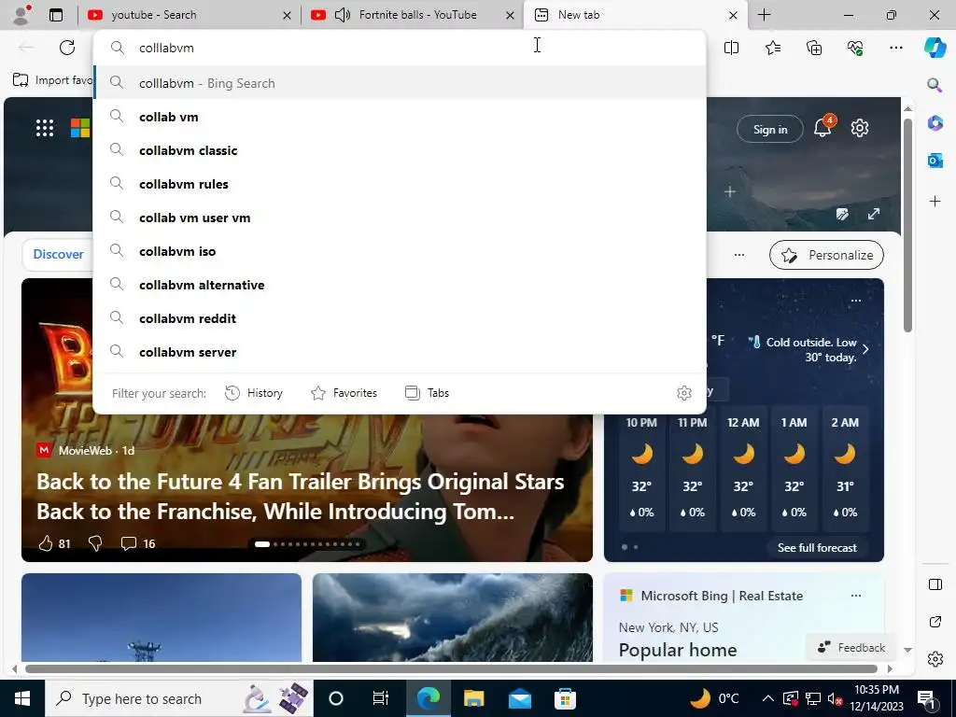This screenshot has width=956, height=717.
Task: Open Windows Start menu
Action: (22, 698)
